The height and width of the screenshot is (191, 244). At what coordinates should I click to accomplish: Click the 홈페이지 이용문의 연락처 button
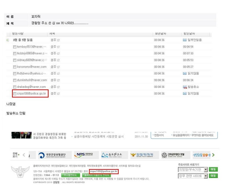[x=97, y=175]
